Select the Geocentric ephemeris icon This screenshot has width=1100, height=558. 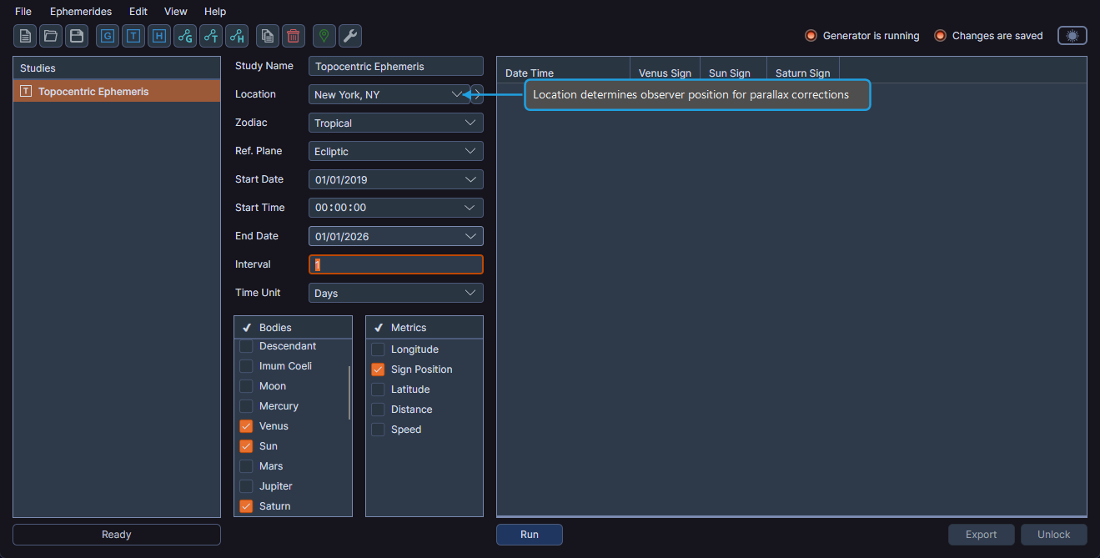(x=107, y=36)
